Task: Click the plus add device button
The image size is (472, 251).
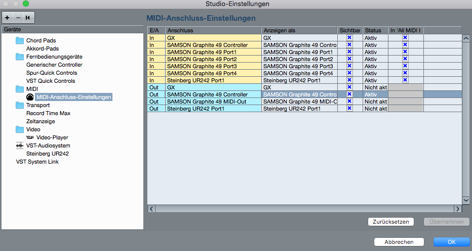Action: tap(7, 18)
